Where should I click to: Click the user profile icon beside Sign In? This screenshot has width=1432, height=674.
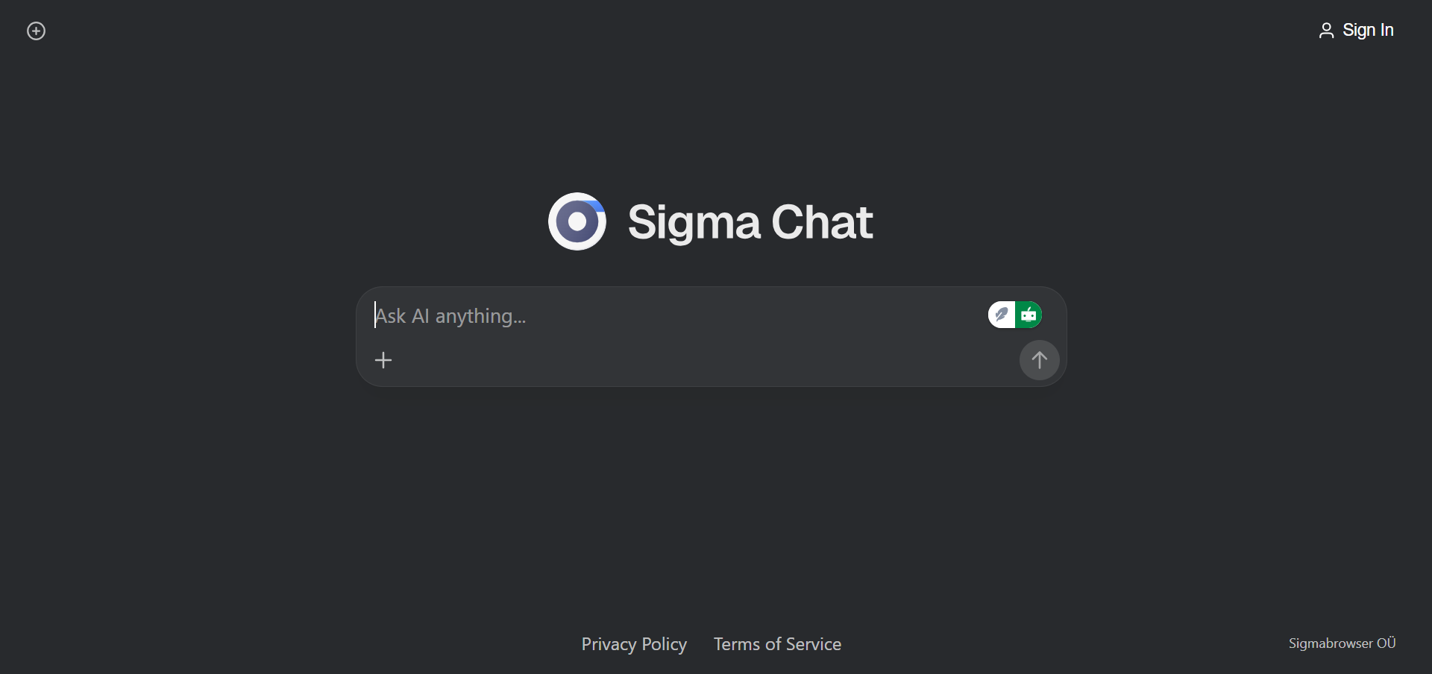coord(1326,31)
